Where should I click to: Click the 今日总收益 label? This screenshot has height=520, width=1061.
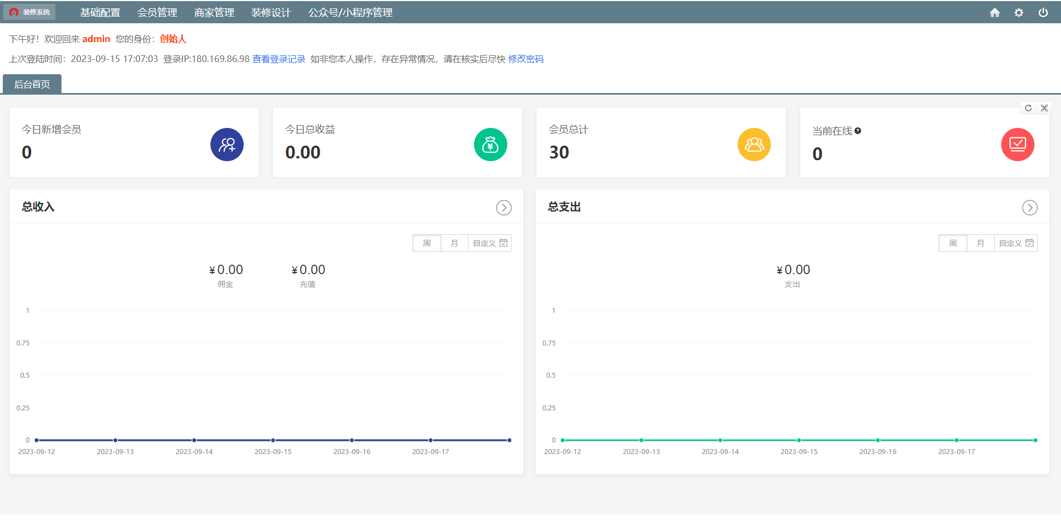coord(310,130)
